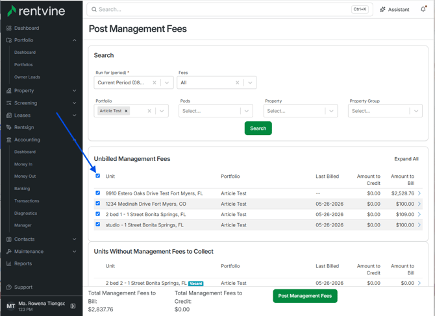Open details arrow for 9910 Estero Oaks Drive
The width and height of the screenshot is (435, 316).
click(x=419, y=193)
